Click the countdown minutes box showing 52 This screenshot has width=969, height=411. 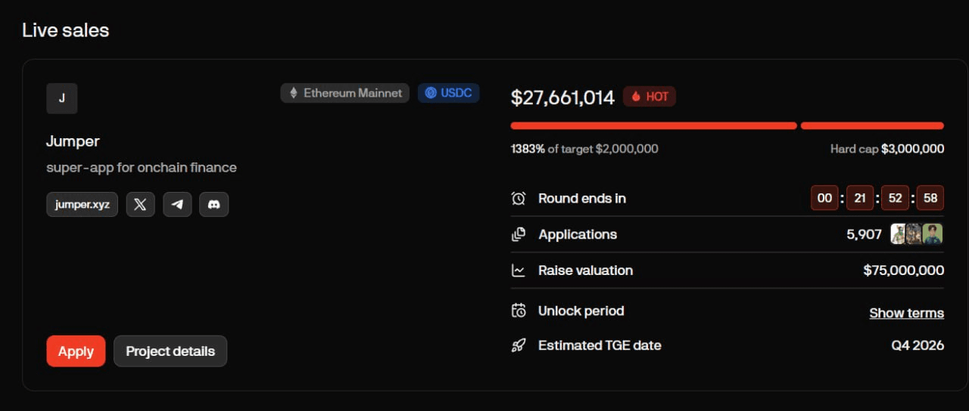(x=895, y=199)
